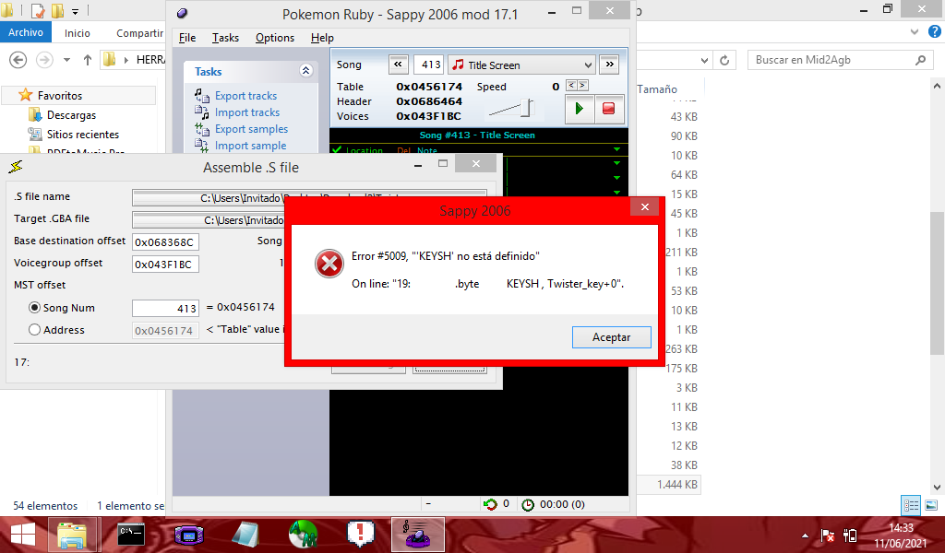Toggle the Location checkmark in track header
This screenshot has height=553, width=945.
(337, 151)
